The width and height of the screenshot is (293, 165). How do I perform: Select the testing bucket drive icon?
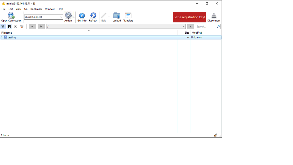6,37
